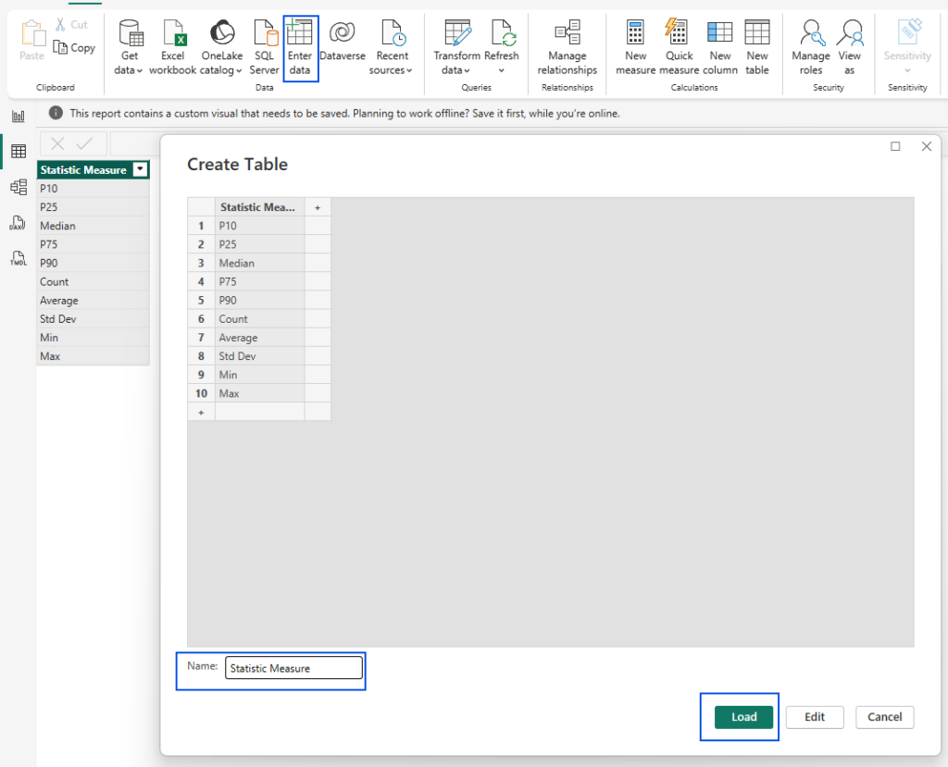Click the table Name input field

coord(293,668)
